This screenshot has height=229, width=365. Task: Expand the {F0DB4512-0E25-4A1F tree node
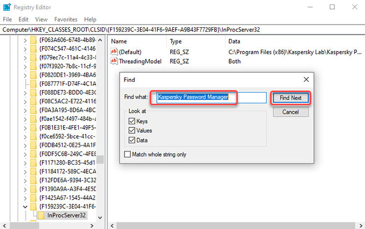click(25, 146)
